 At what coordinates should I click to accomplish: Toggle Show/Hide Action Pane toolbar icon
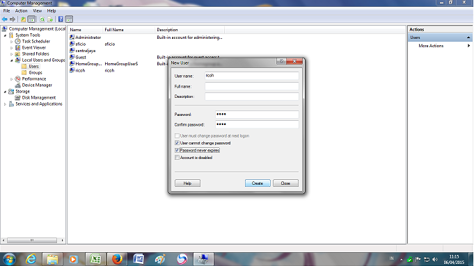click(69, 19)
